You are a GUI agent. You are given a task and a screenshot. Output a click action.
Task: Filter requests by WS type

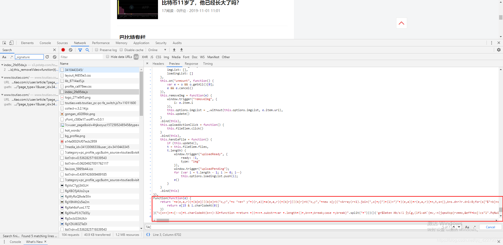[202, 57]
